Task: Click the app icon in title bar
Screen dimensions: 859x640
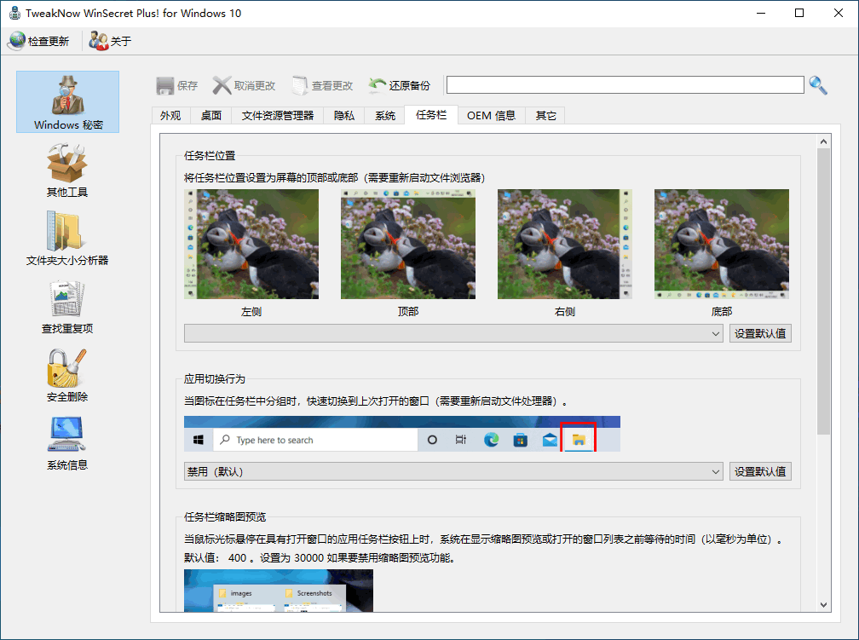Action: [14, 13]
